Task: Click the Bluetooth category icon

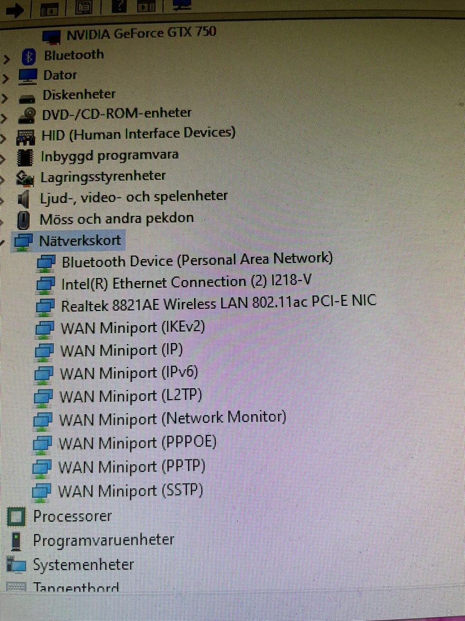Action: tap(29, 57)
